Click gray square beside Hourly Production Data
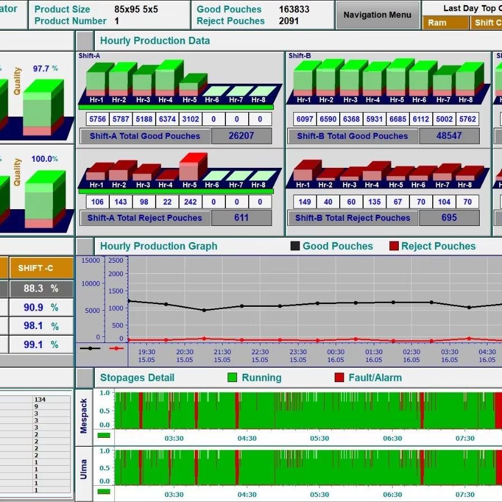The width and height of the screenshot is (502, 502). [x=85, y=41]
